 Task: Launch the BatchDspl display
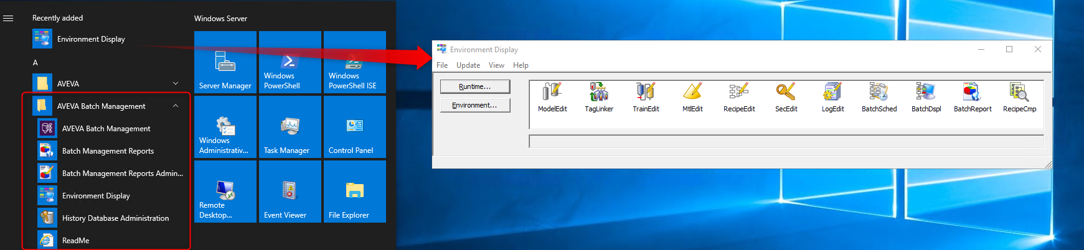coord(926,97)
